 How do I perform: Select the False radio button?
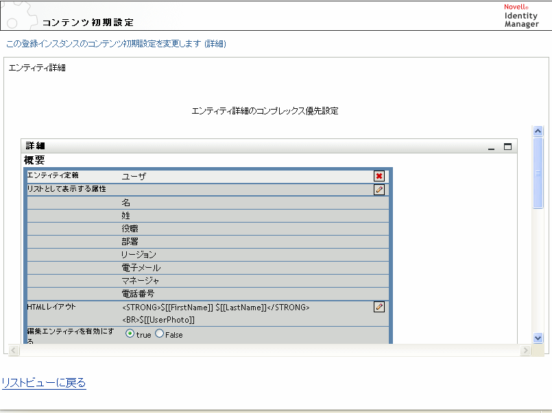click(158, 334)
